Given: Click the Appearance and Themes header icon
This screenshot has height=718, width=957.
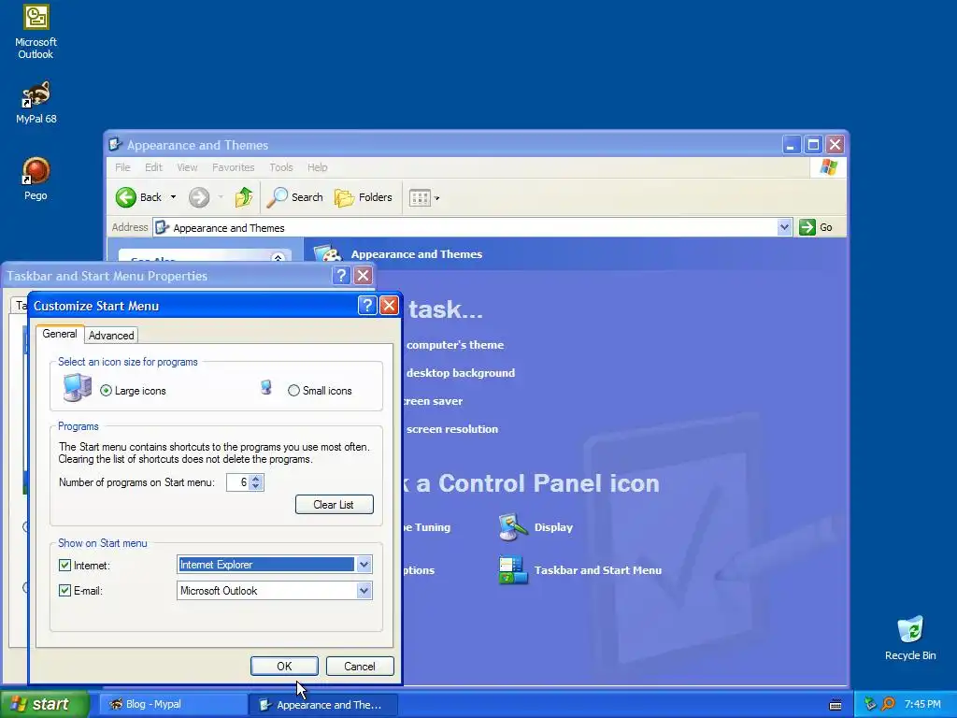Looking at the screenshot, I should (x=328, y=254).
